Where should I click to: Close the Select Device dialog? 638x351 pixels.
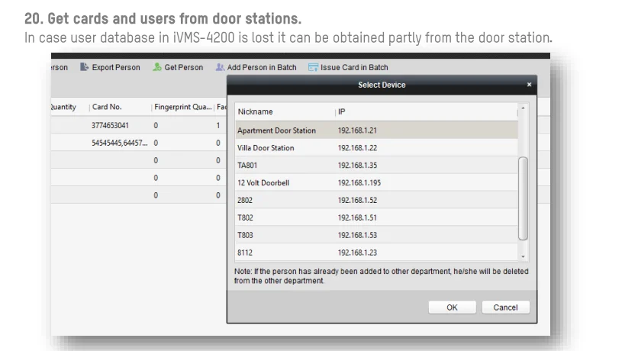[x=529, y=85]
